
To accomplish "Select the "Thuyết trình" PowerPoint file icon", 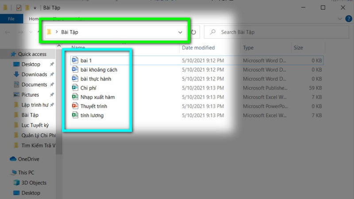I will 75,106.
